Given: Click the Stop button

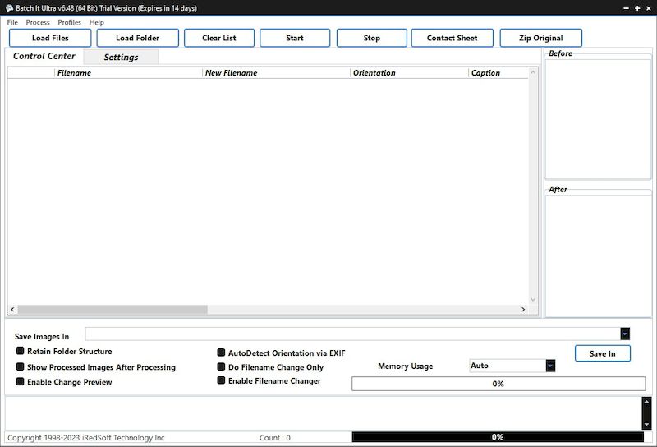Looking at the screenshot, I should [x=372, y=38].
